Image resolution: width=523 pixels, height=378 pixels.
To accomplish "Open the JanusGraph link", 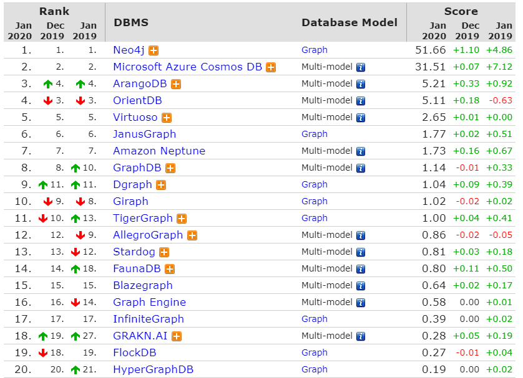I will 144,134.
